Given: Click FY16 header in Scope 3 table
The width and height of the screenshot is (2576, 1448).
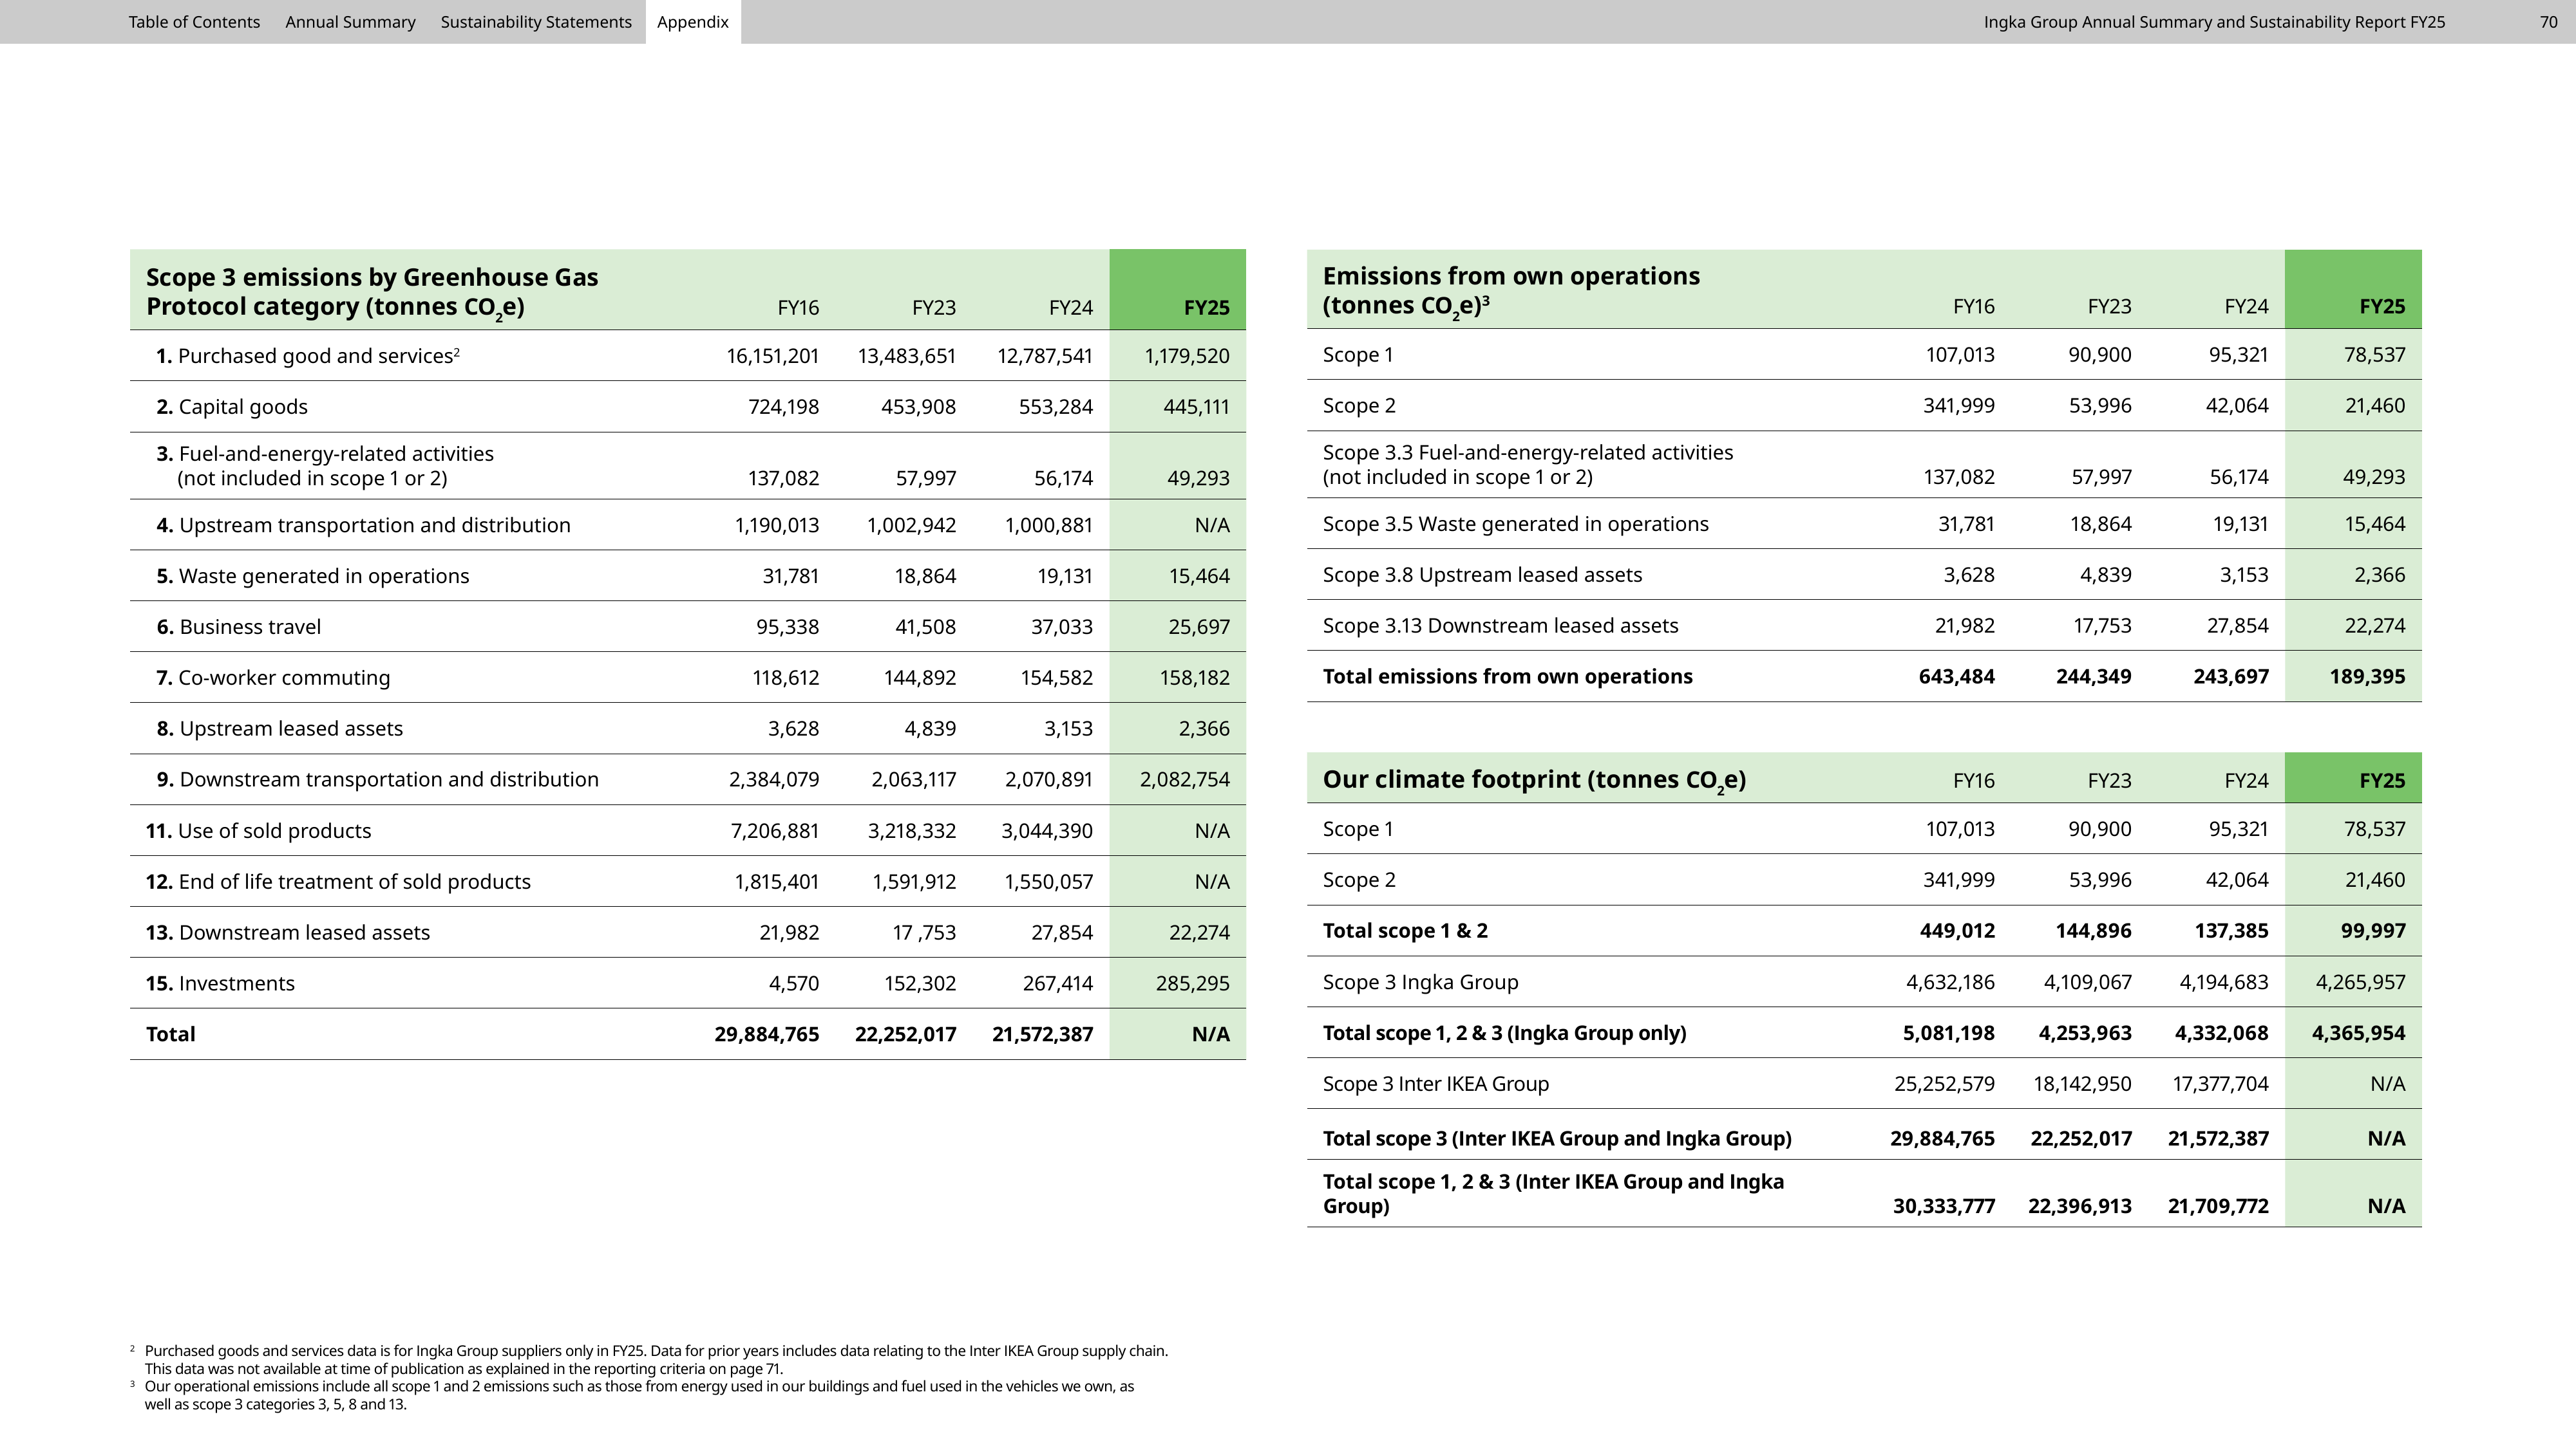Looking at the screenshot, I should click(x=798, y=308).
